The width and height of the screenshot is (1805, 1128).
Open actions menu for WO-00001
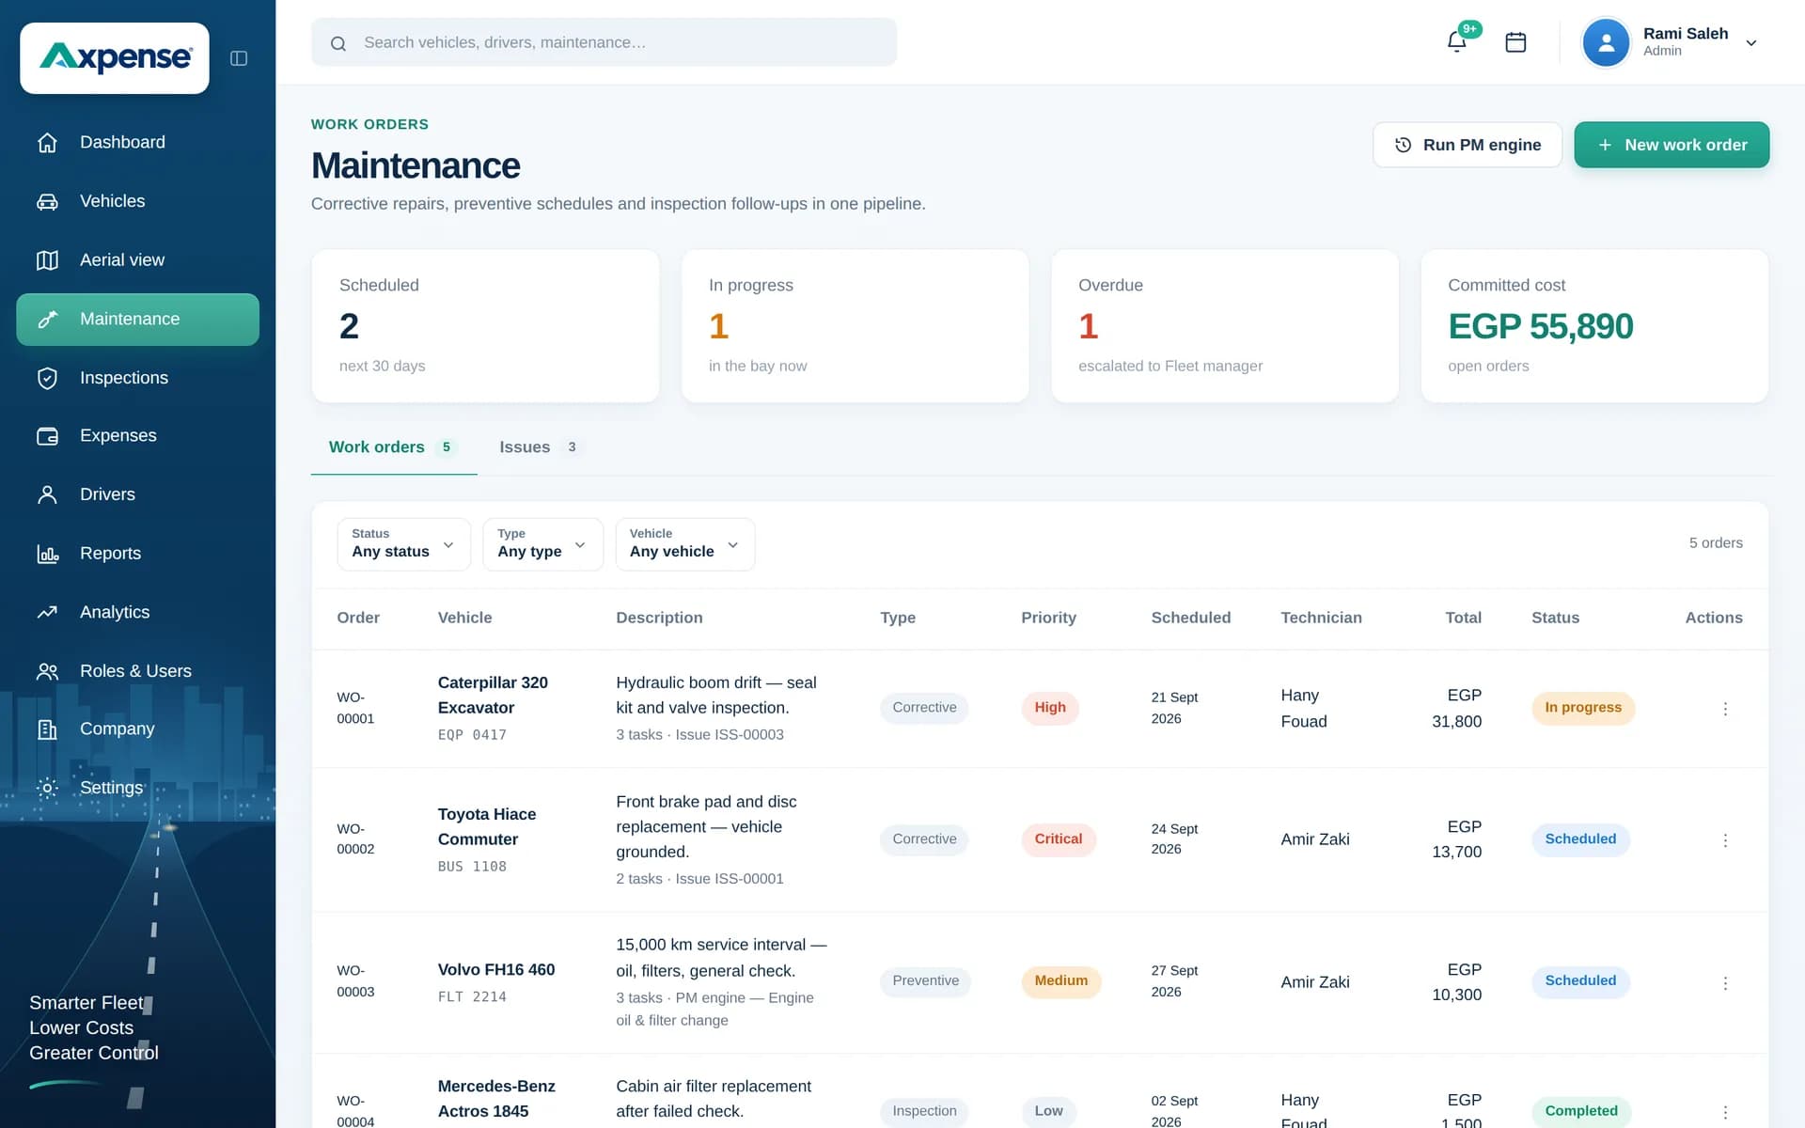click(x=1725, y=709)
